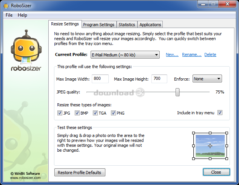
Task: Go to the Statistics tab
Action: [x=126, y=25]
